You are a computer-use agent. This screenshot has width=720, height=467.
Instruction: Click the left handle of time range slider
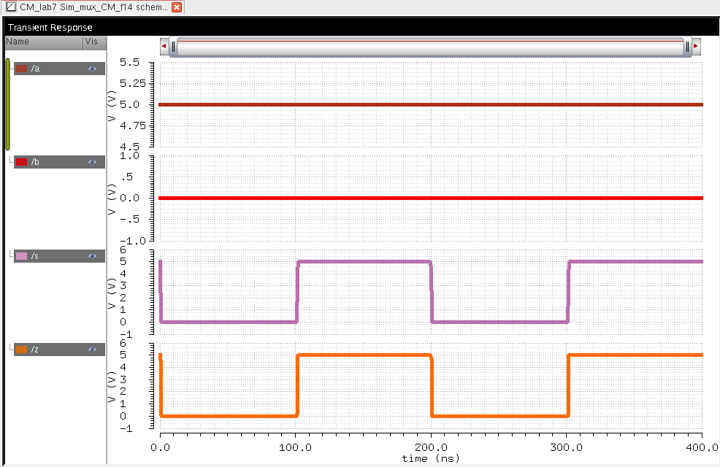pos(173,46)
